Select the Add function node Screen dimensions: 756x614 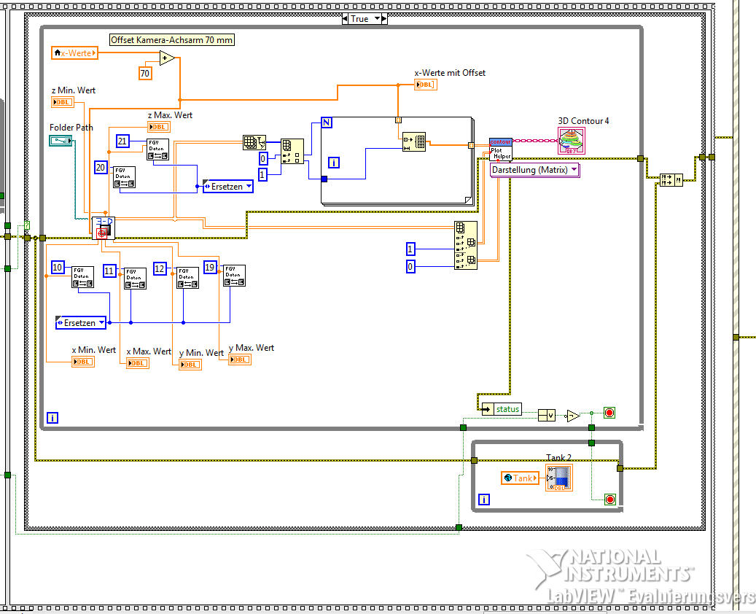click(167, 58)
